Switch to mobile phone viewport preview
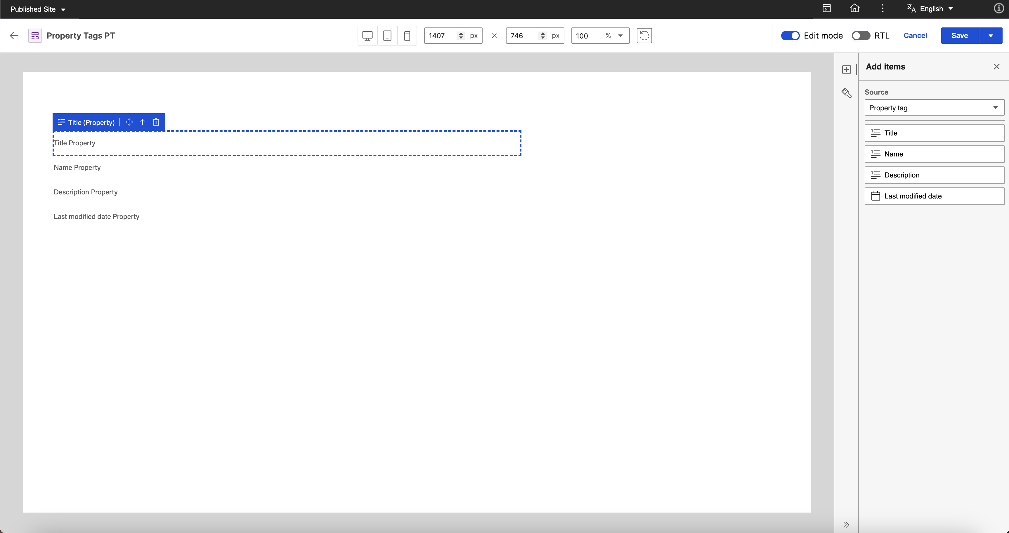This screenshot has height=533, width=1009. 407,36
